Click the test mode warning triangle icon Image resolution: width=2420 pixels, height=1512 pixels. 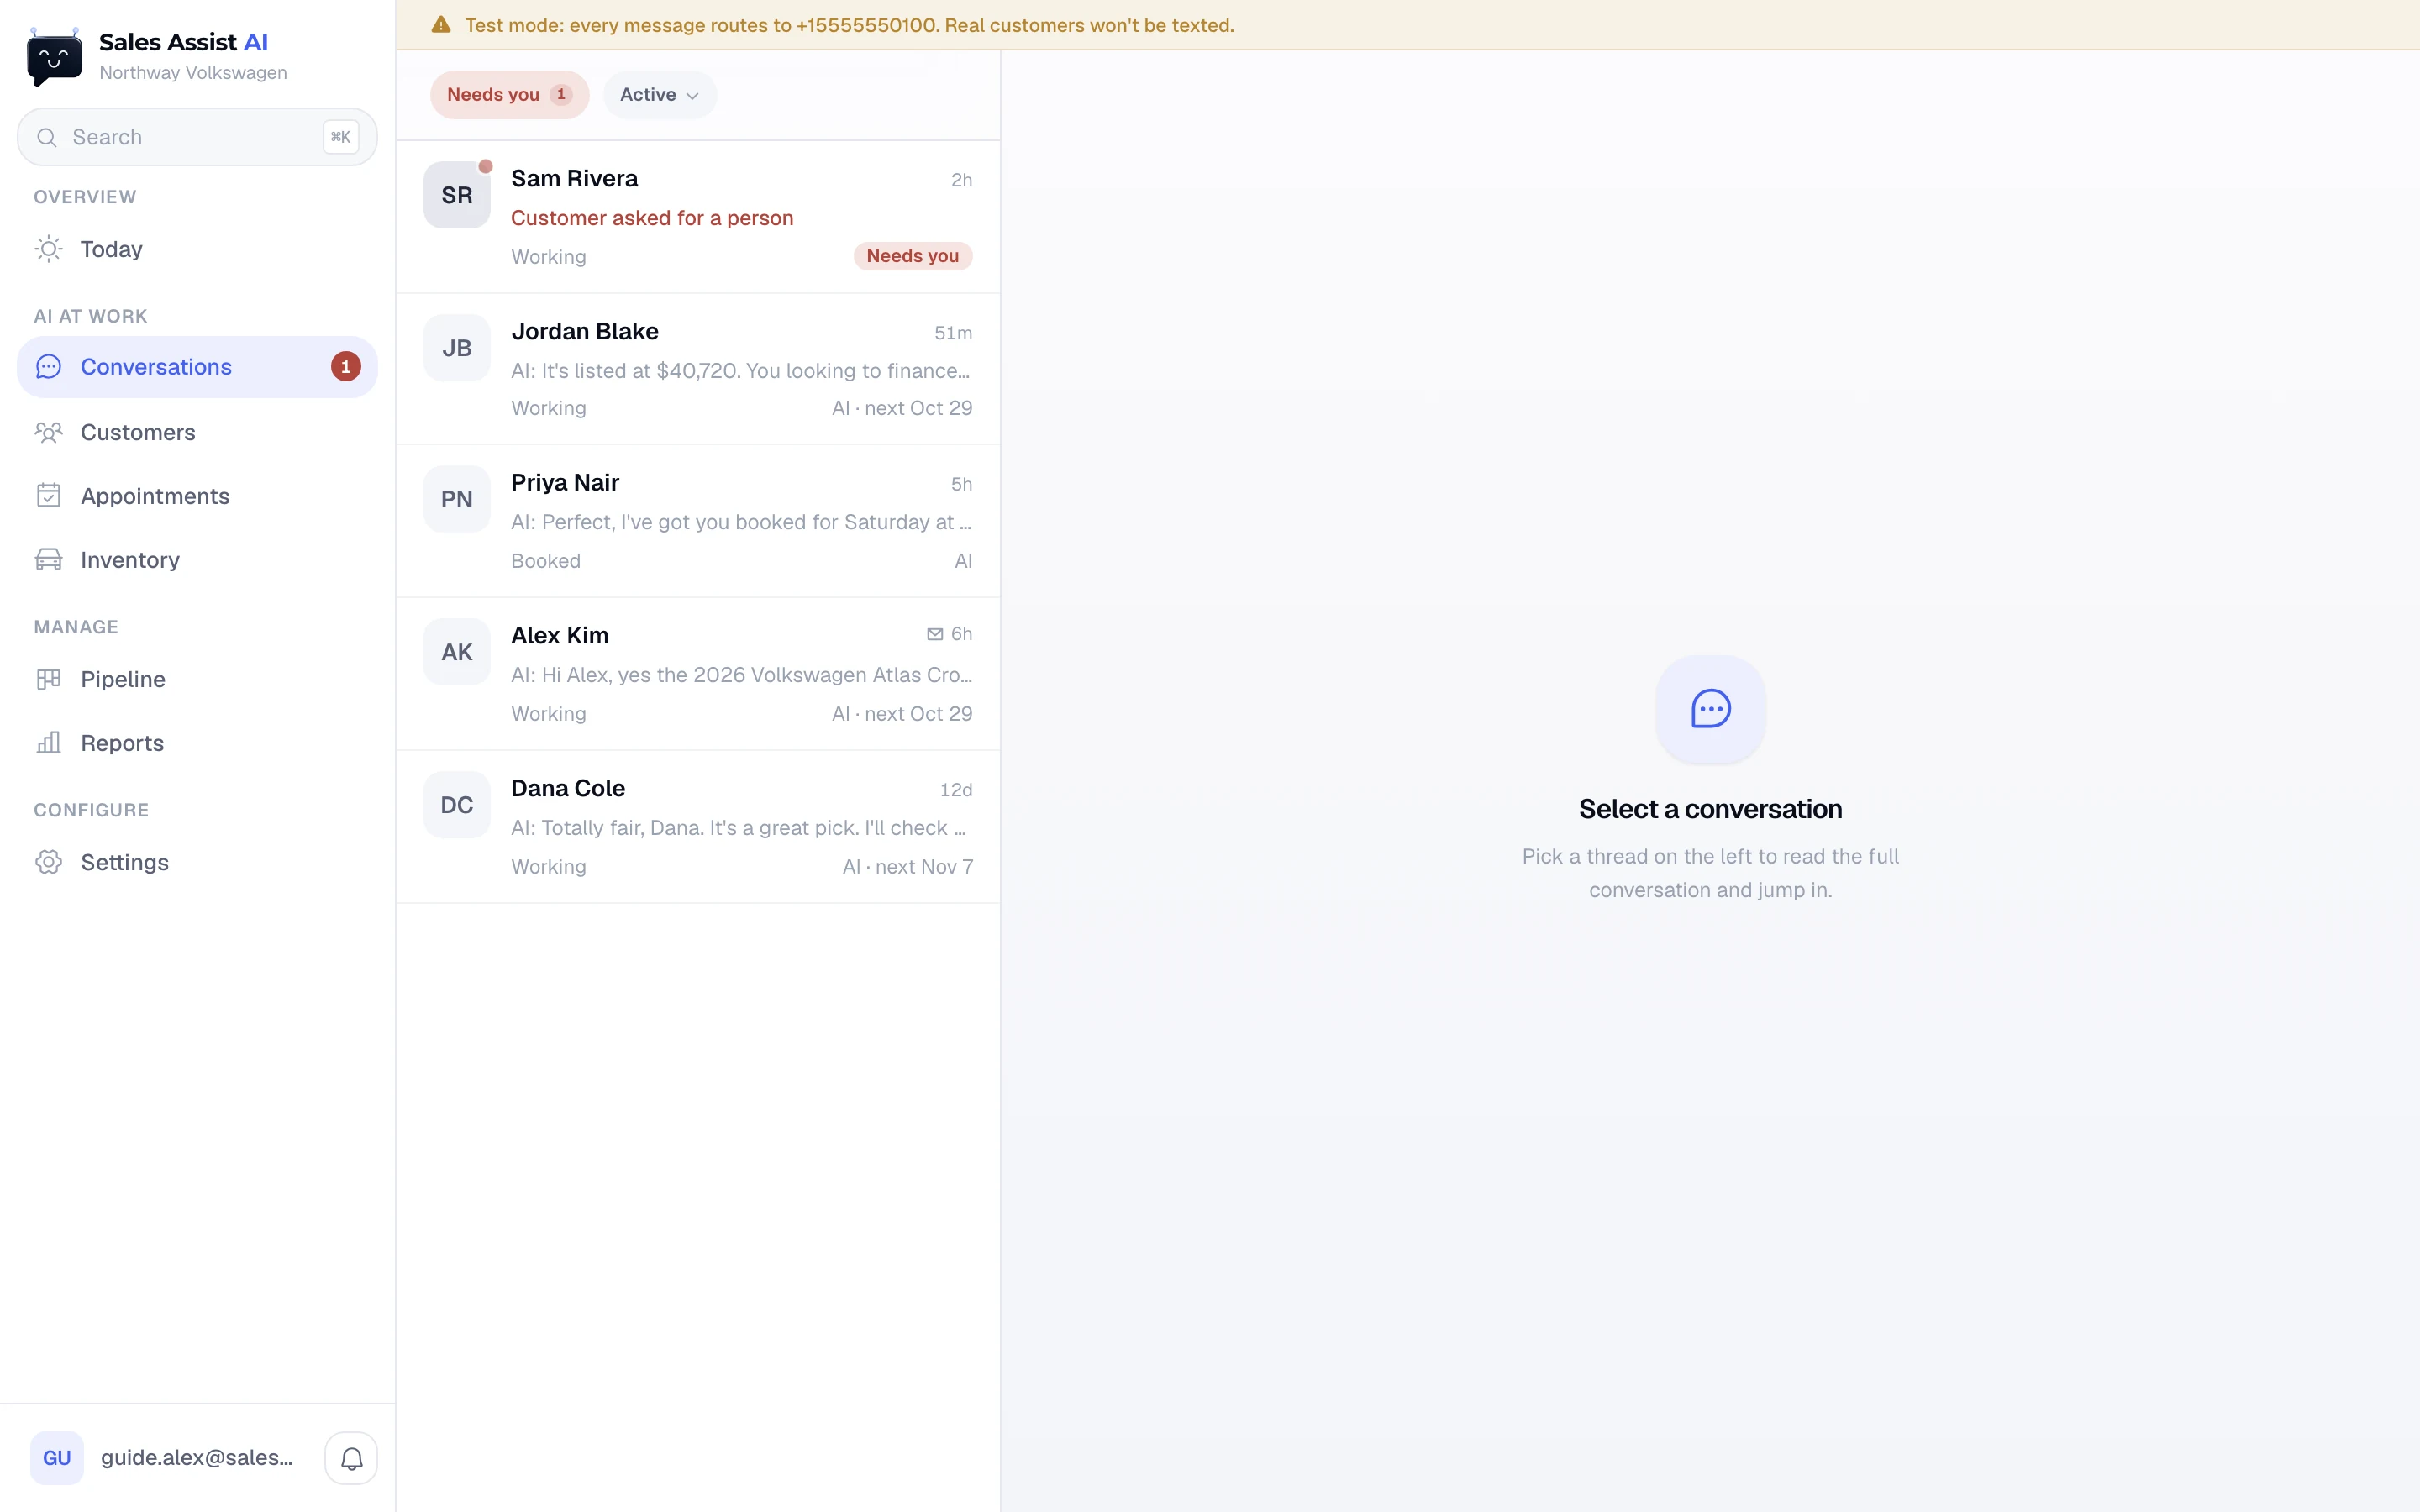[441, 25]
